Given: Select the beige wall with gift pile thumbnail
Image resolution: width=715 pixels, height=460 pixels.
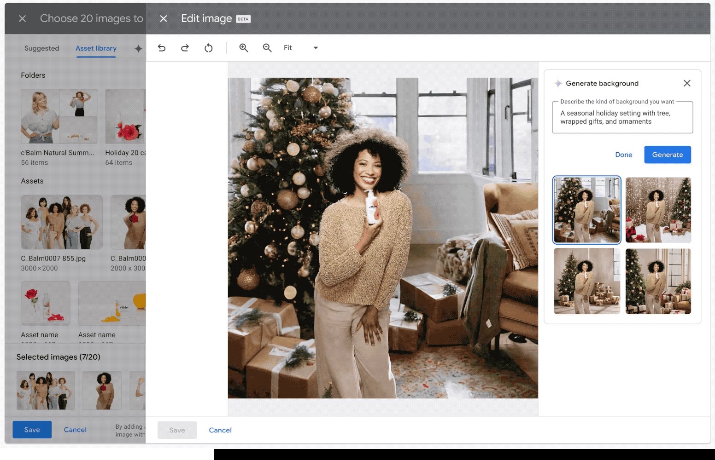Looking at the screenshot, I should pyautogui.click(x=587, y=281).
